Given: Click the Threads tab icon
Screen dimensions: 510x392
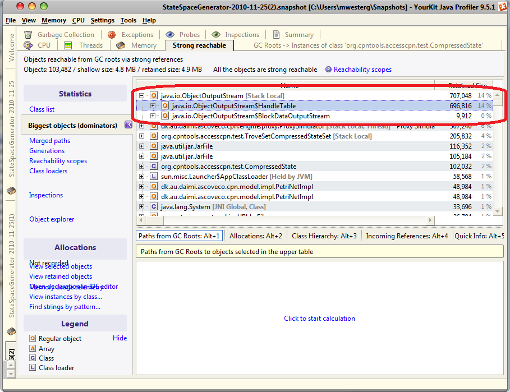Looking at the screenshot, I should point(68,45).
